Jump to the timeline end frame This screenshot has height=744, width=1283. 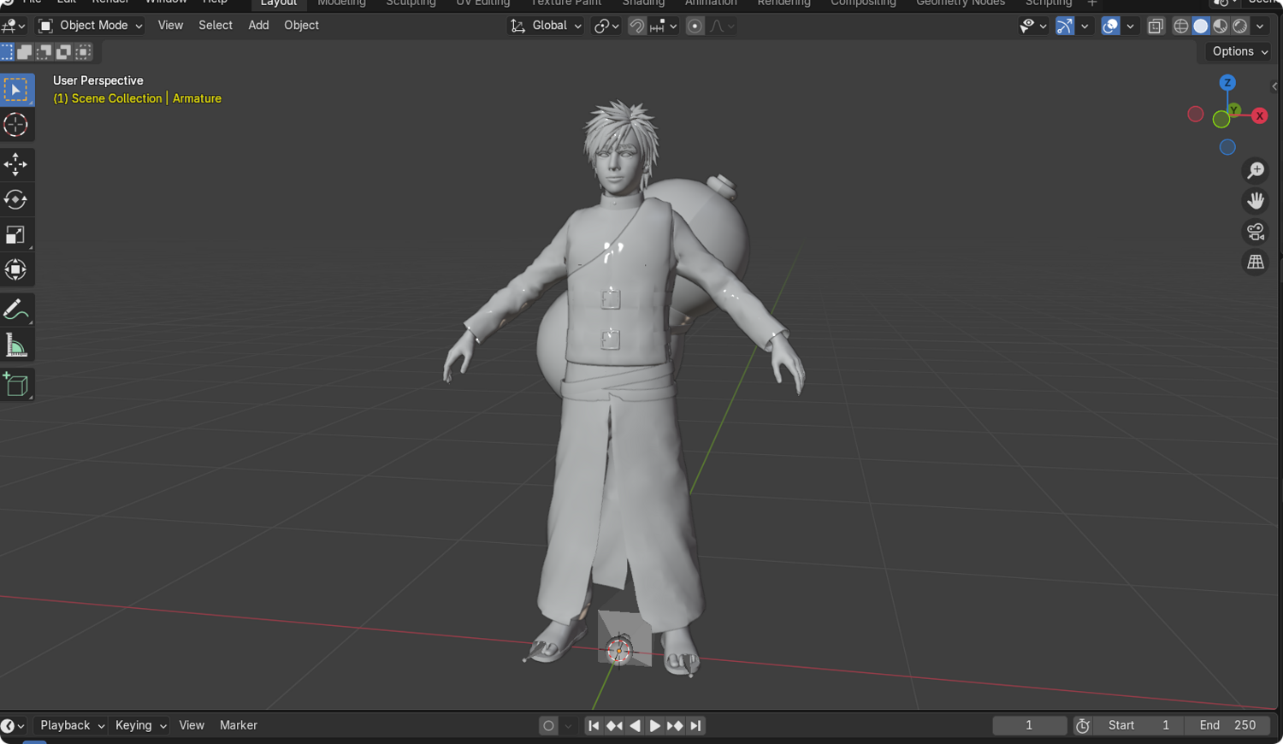(x=695, y=725)
